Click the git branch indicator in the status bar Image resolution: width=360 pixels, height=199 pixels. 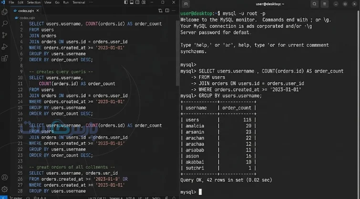(x=16, y=198)
